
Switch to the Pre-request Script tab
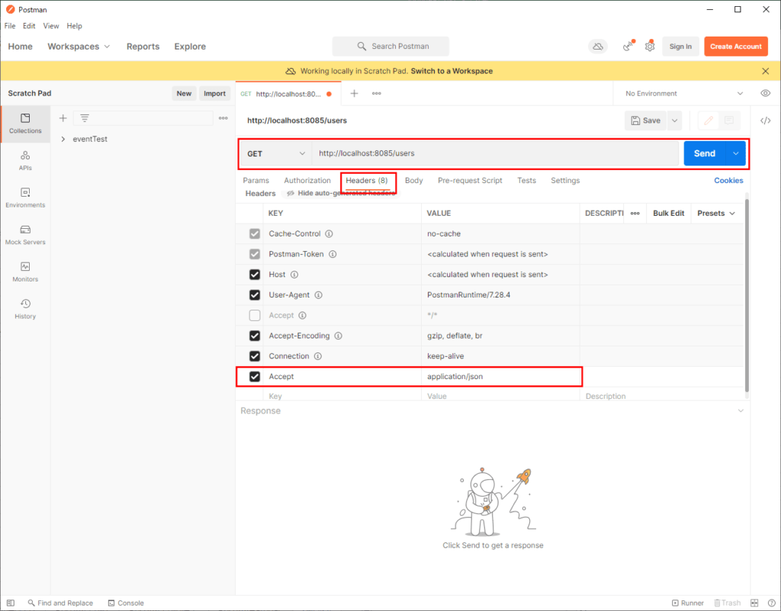(470, 180)
